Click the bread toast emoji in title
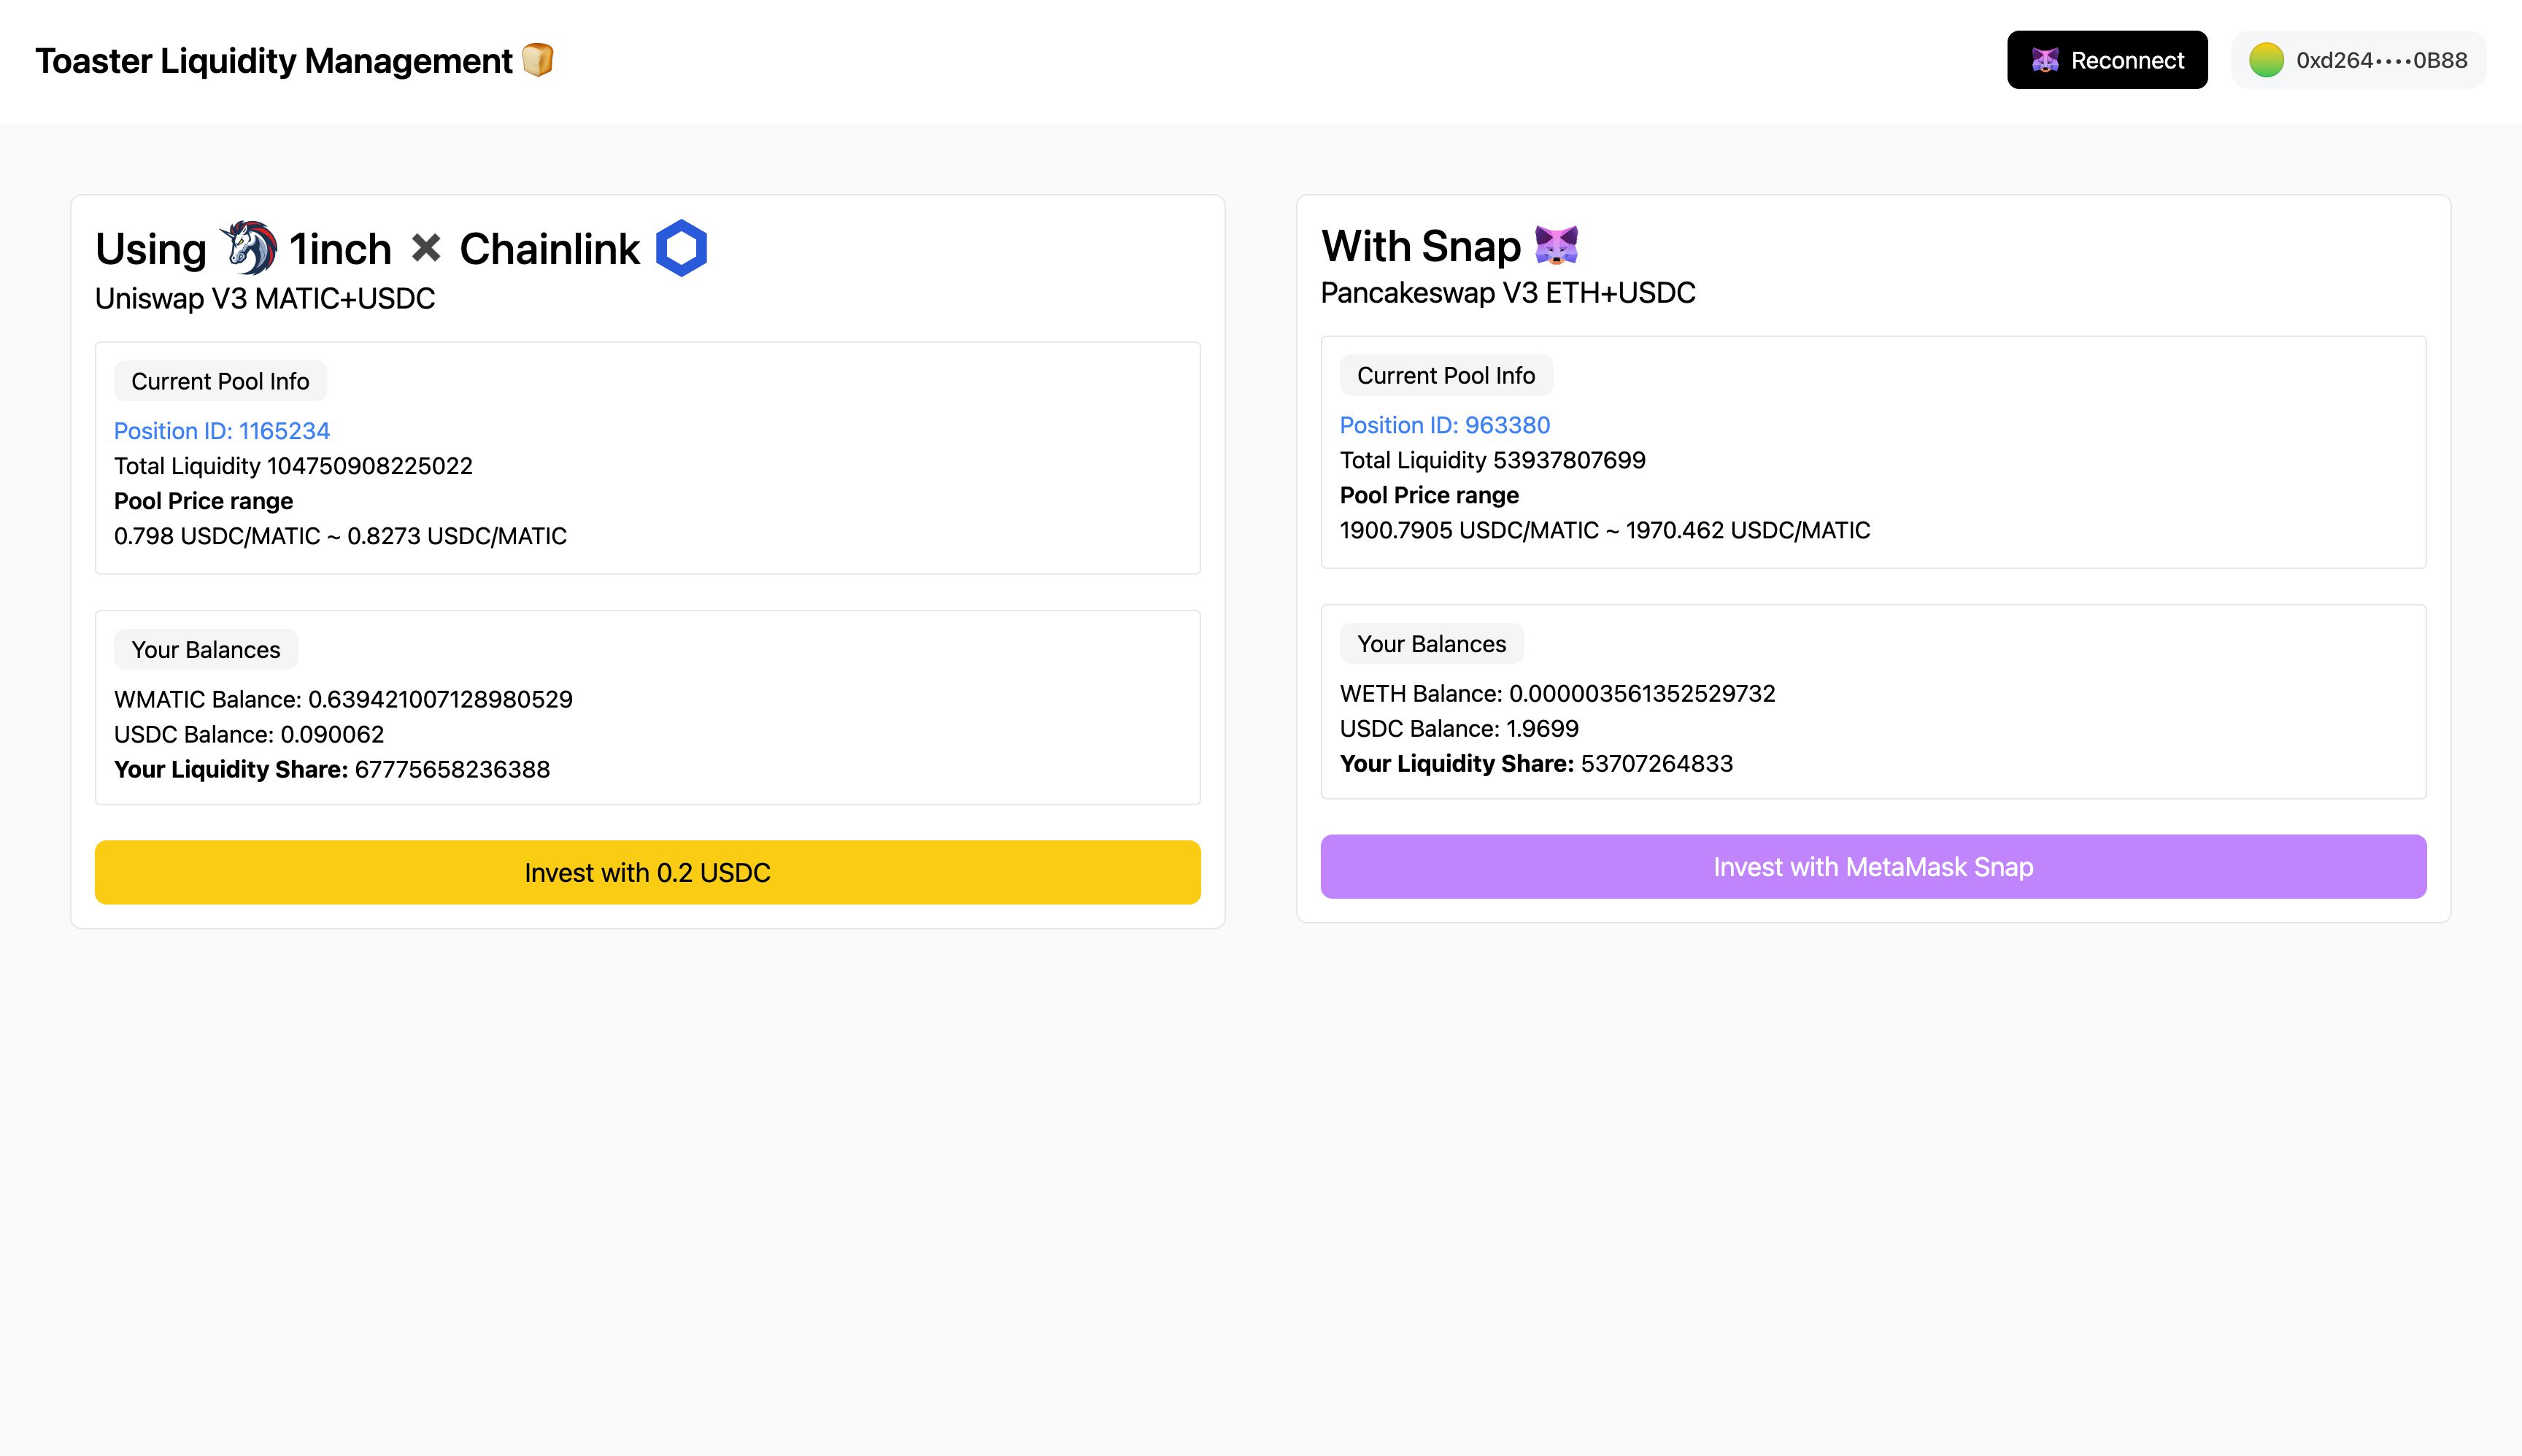Viewport: 2522px width, 1456px height. tap(539, 60)
